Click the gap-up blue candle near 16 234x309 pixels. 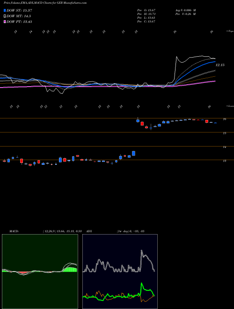[138, 120]
